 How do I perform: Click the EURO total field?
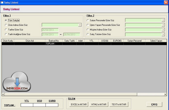52,105
